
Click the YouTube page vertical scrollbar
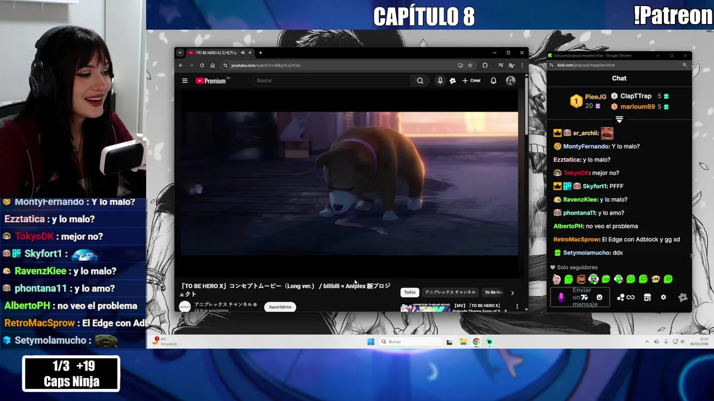pyautogui.click(x=527, y=106)
